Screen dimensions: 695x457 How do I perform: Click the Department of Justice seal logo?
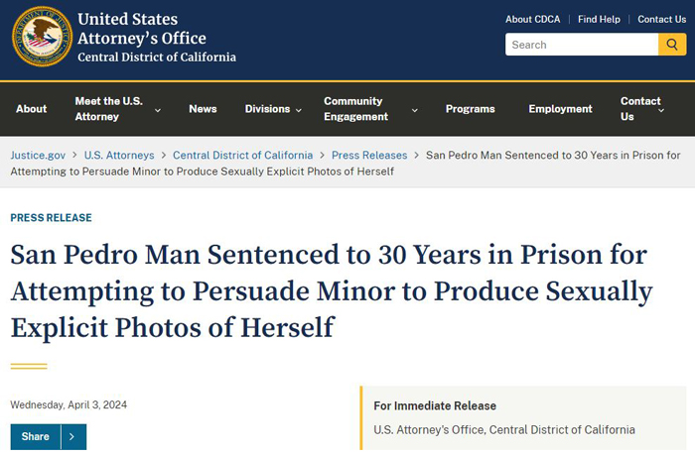coord(42,37)
